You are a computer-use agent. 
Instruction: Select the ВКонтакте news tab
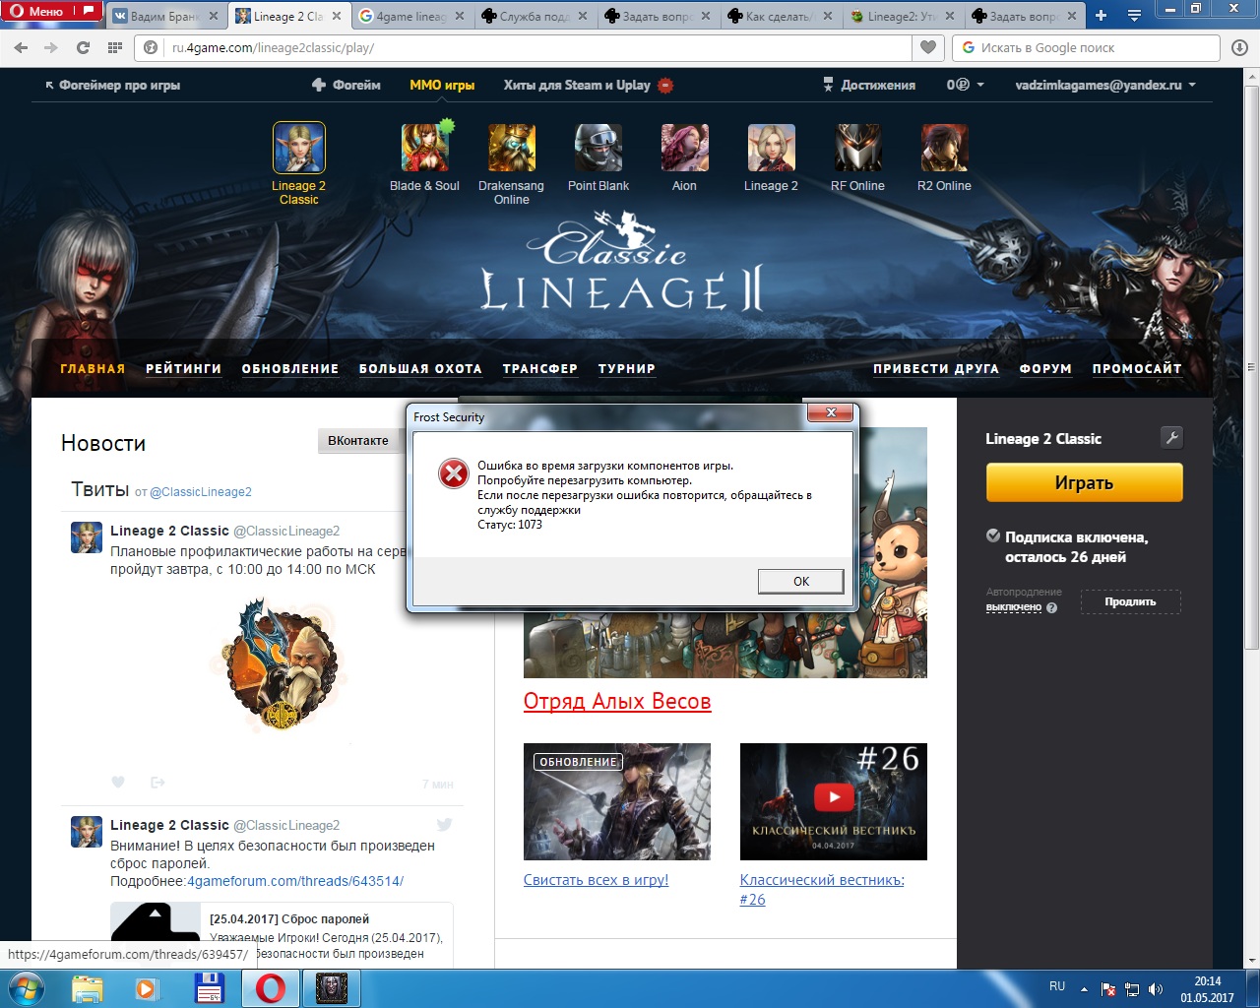358,441
